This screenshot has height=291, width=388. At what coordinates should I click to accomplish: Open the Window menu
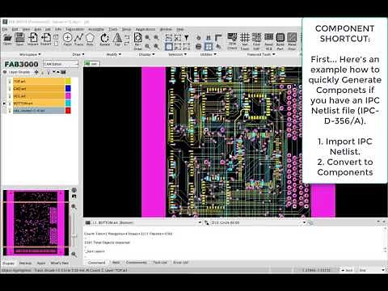click(x=166, y=29)
